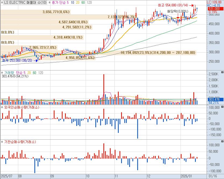Screen dimensions: 224x179
Task: Click the square marker beside 외국인순매수량 label
Action: (x=2, y=107)
